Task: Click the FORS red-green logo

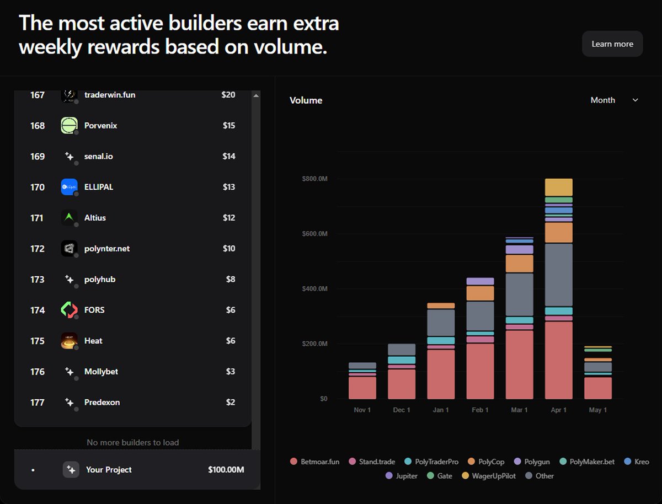Action: coord(69,310)
